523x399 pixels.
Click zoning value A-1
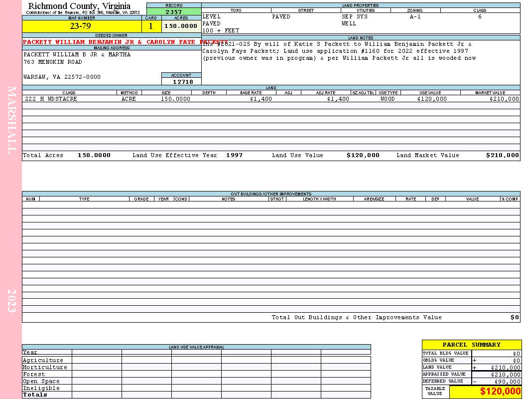point(415,16)
